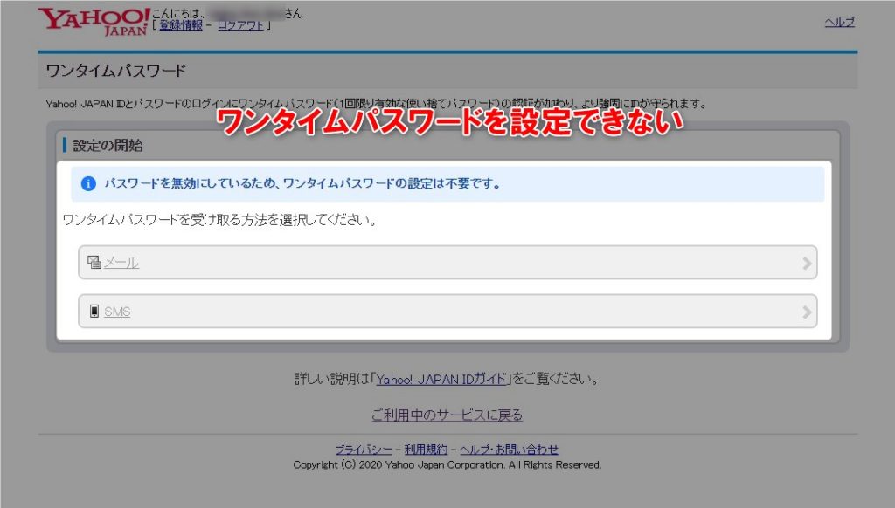This screenshot has height=508, width=895.
Task: Open ヘルプ・お問い合わせ footer link
Action: 510,450
